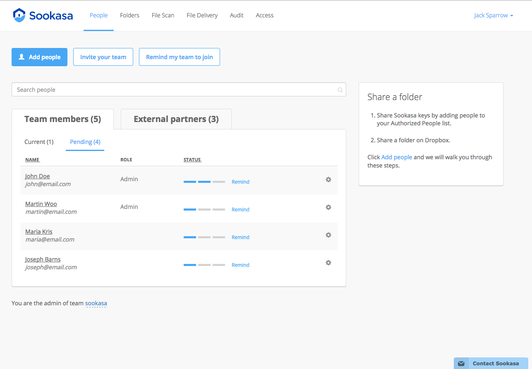Open the sookasa team name link

96,303
